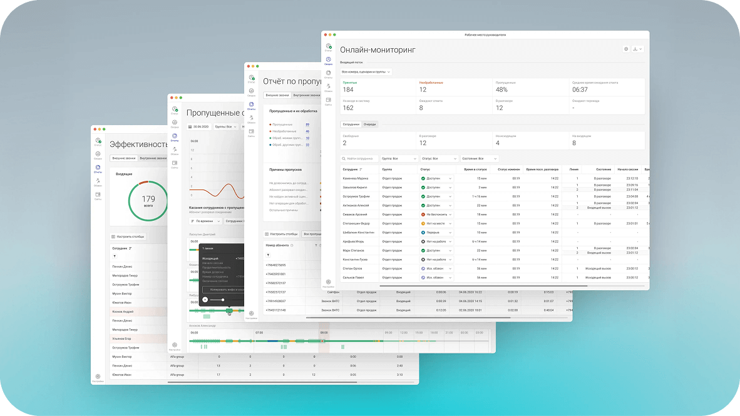The height and width of the screenshot is (416, 740).
Task: Select Внешние звонки tab in Эффективность window
Action: tap(124, 158)
